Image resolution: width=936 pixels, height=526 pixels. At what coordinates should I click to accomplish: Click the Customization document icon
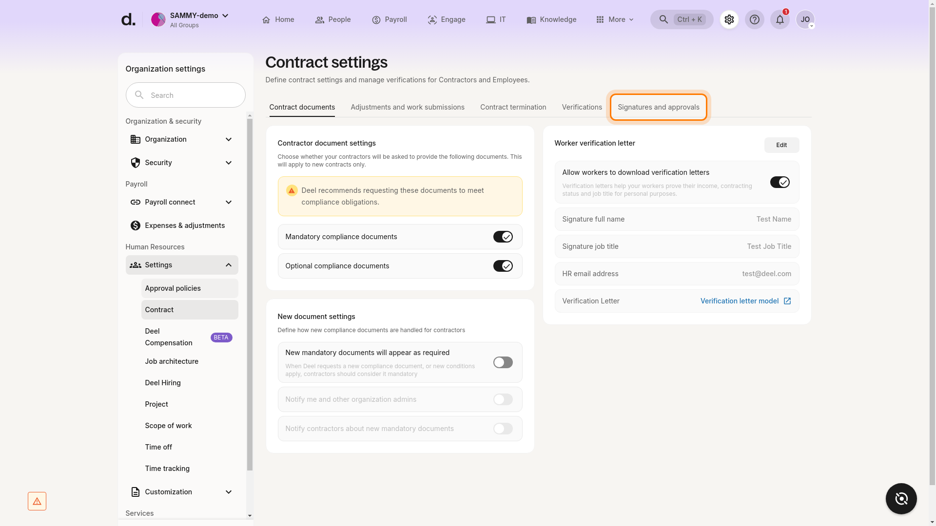tap(136, 492)
